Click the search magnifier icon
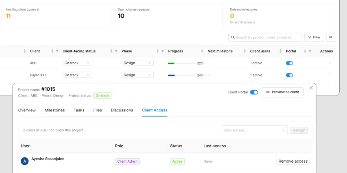The width and height of the screenshot is (347, 173). pos(233,37)
